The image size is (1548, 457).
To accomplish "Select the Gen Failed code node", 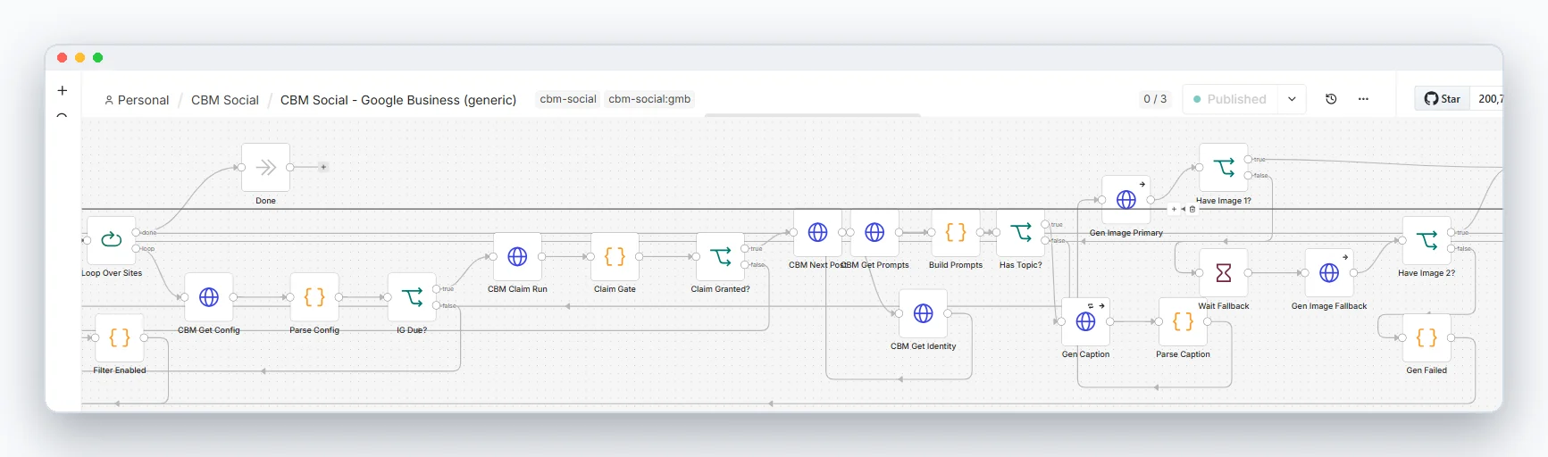I will (x=1427, y=337).
